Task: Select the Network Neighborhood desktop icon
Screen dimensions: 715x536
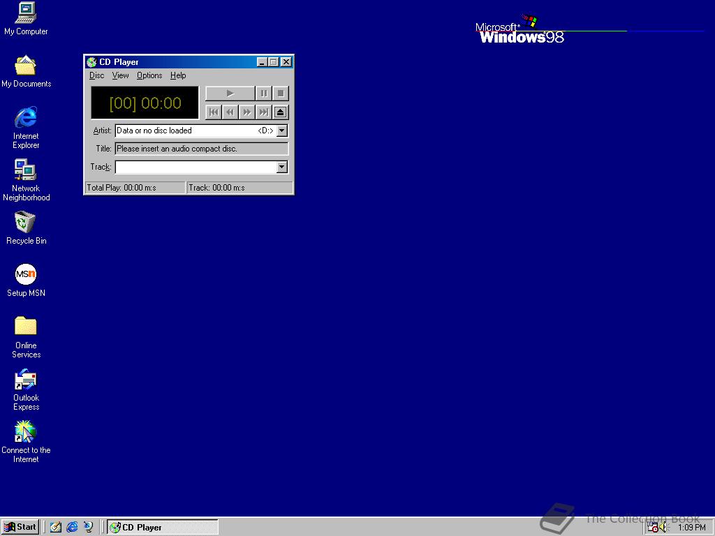Action: click(26, 181)
